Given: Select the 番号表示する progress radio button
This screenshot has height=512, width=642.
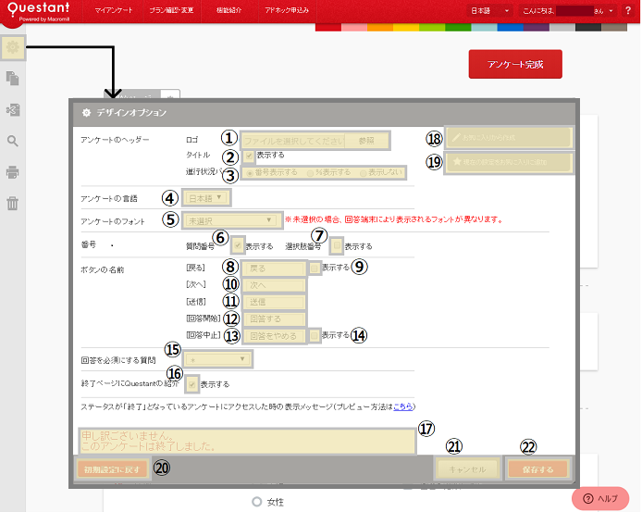Looking at the screenshot, I should 249,172.
